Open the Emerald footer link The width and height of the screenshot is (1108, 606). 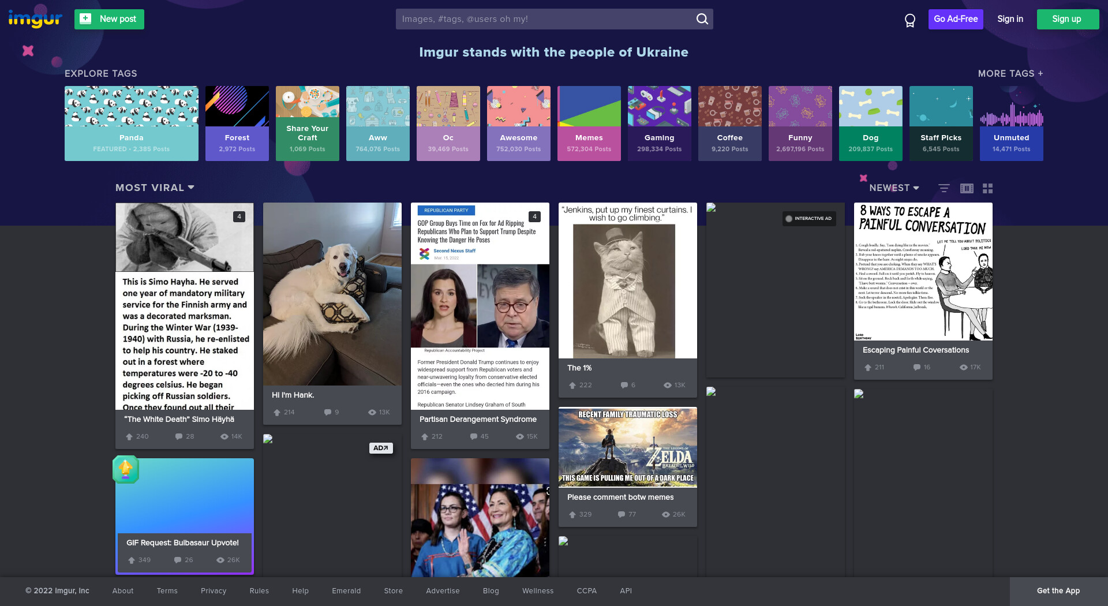(346, 591)
